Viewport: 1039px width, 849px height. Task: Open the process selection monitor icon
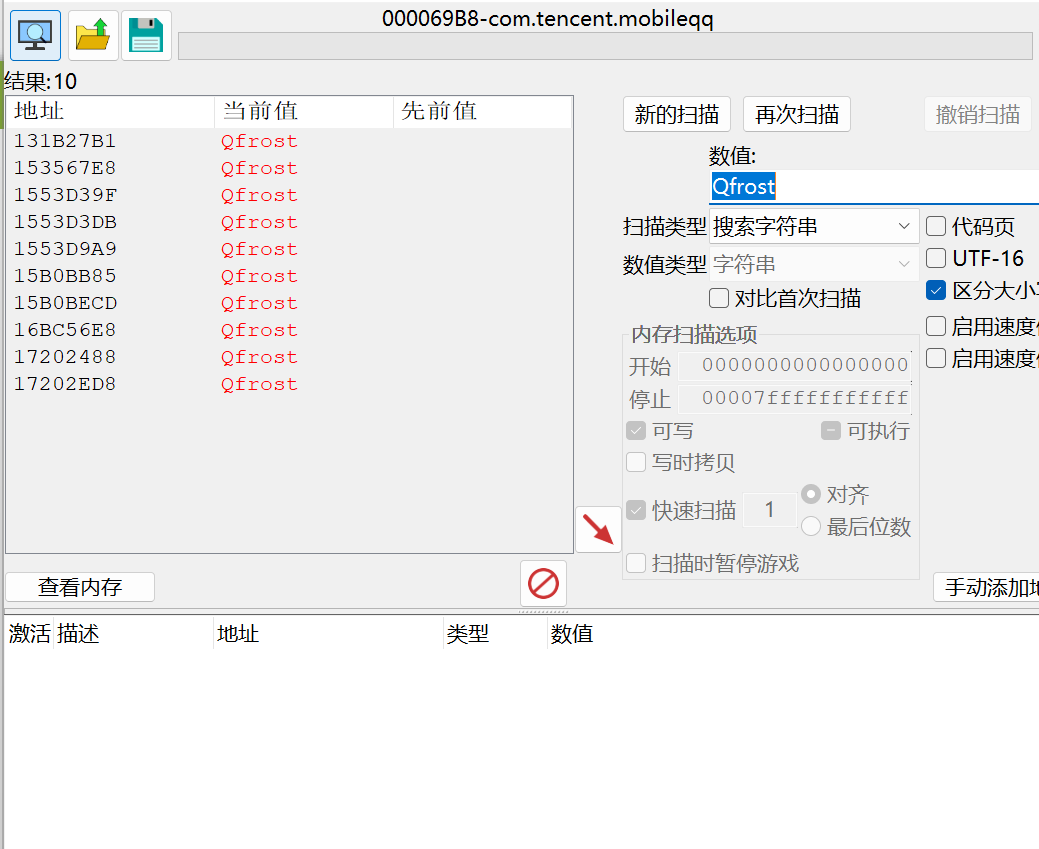pos(35,36)
